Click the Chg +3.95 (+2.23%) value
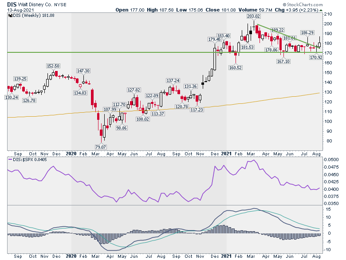 297,10
